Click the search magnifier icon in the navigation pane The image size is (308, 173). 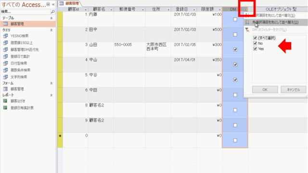point(52,12)
